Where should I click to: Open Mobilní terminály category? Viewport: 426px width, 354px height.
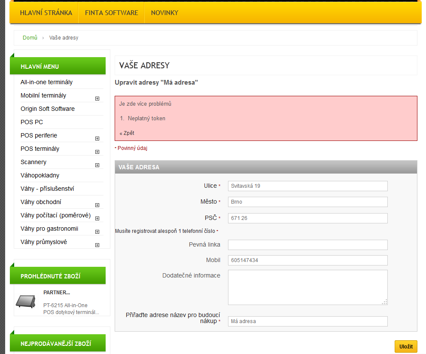(x=43, y=95)
